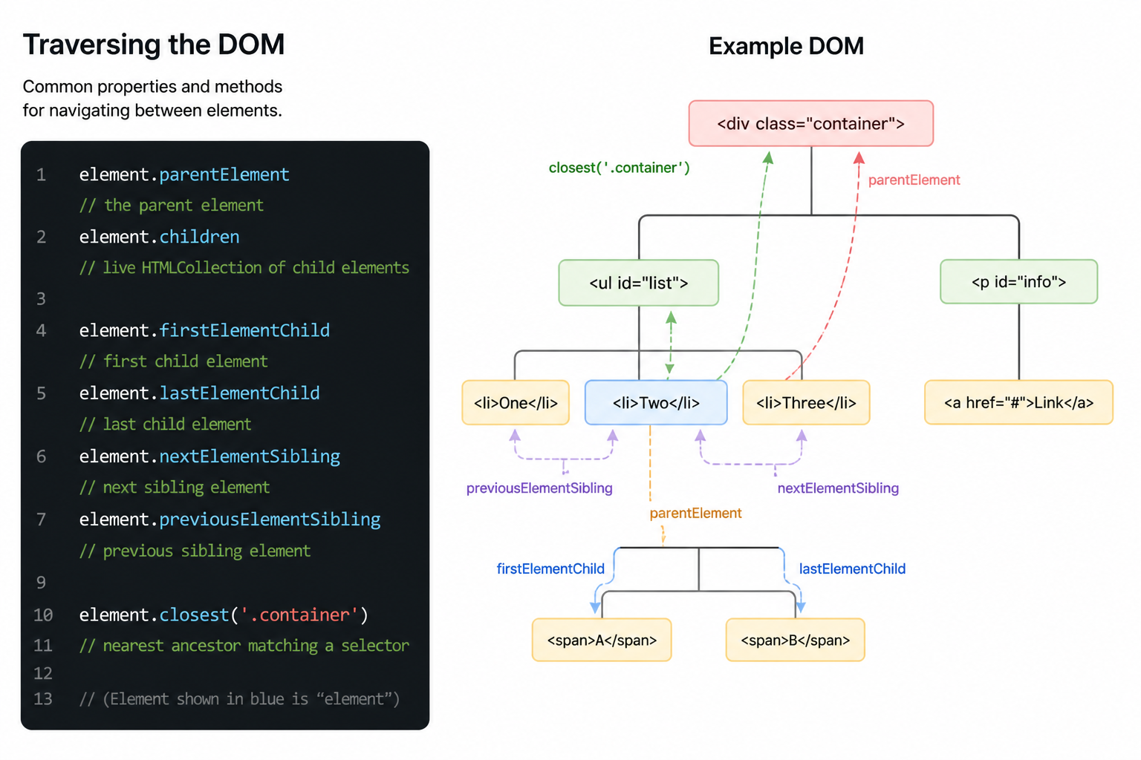
Task: Click the '// last child element' comment
Action: [x=165, y=424]
